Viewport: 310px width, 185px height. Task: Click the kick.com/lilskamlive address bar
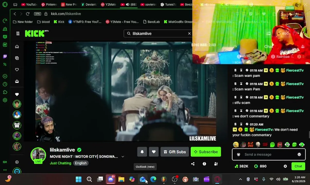(x=66, y=14)
